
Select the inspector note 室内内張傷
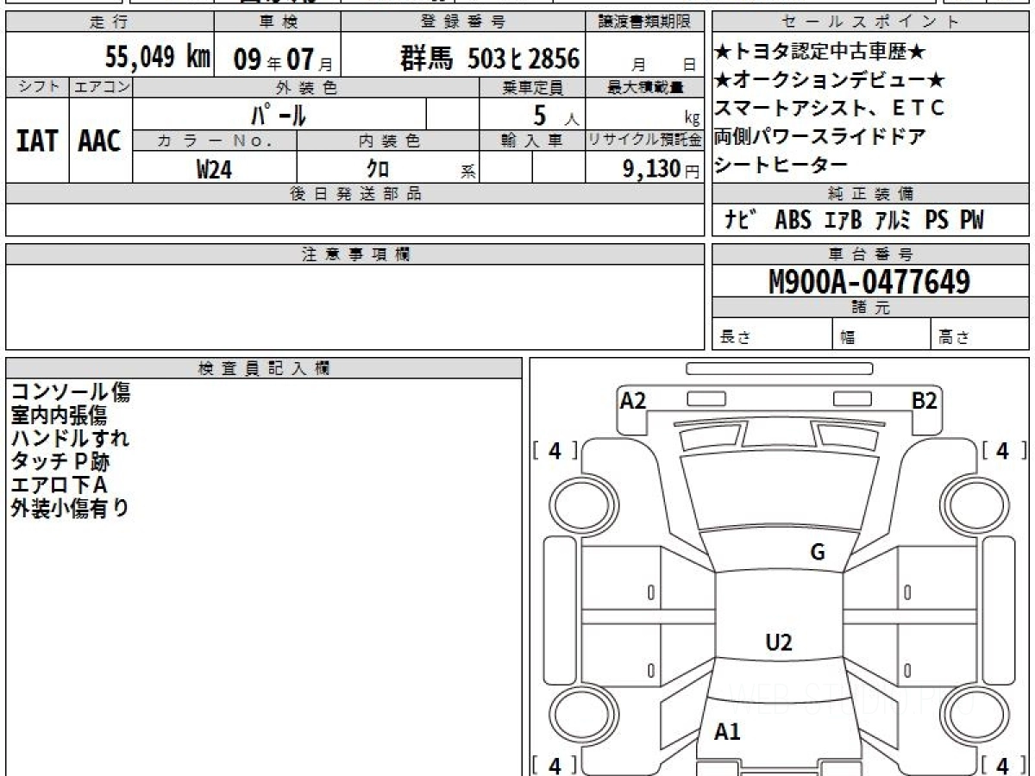pyautogui.click(x=59, y=416)
